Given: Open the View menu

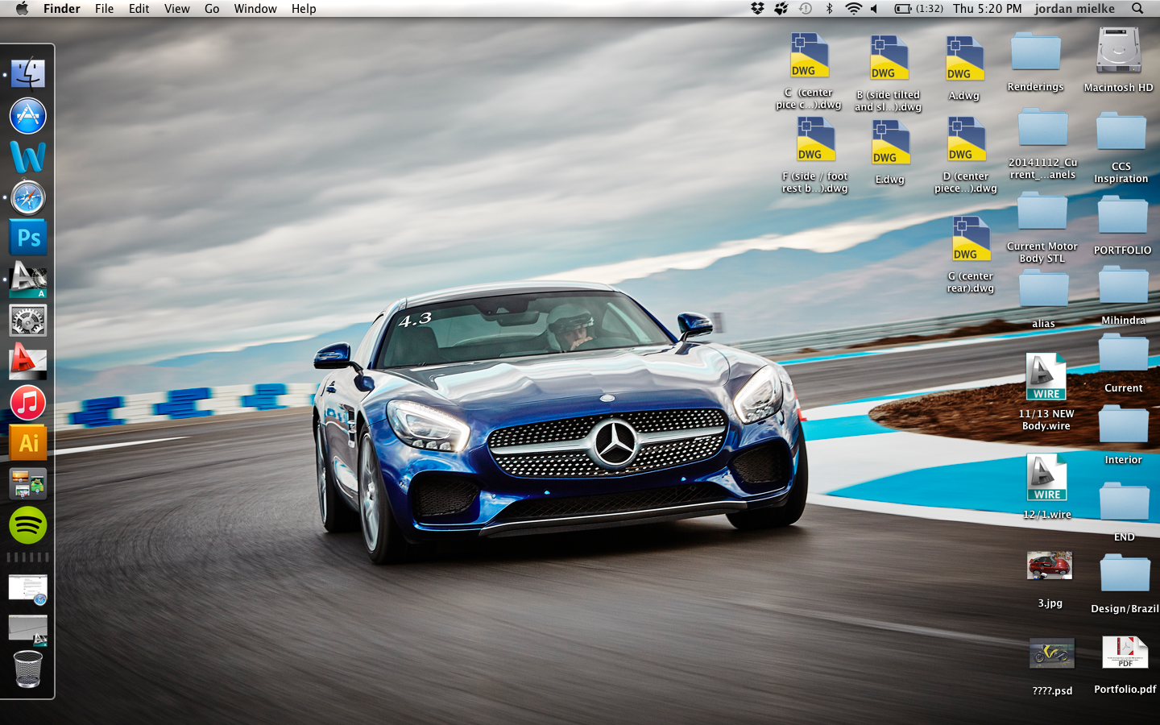Looking at the screenshot, I should pyautogui.click(x=176, y=8).
